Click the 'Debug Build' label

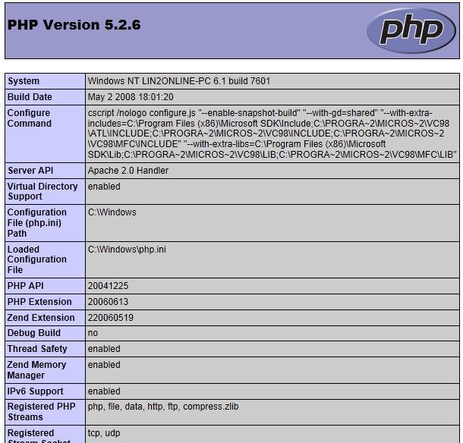(x=34, y=333)
